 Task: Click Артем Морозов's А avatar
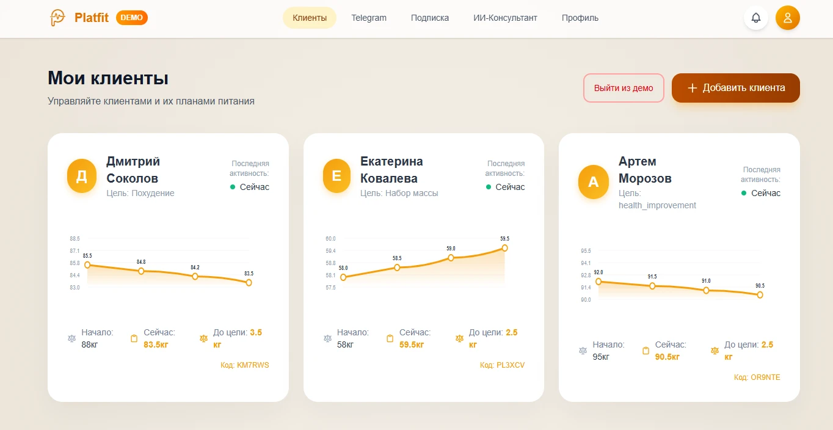point(593,182)
